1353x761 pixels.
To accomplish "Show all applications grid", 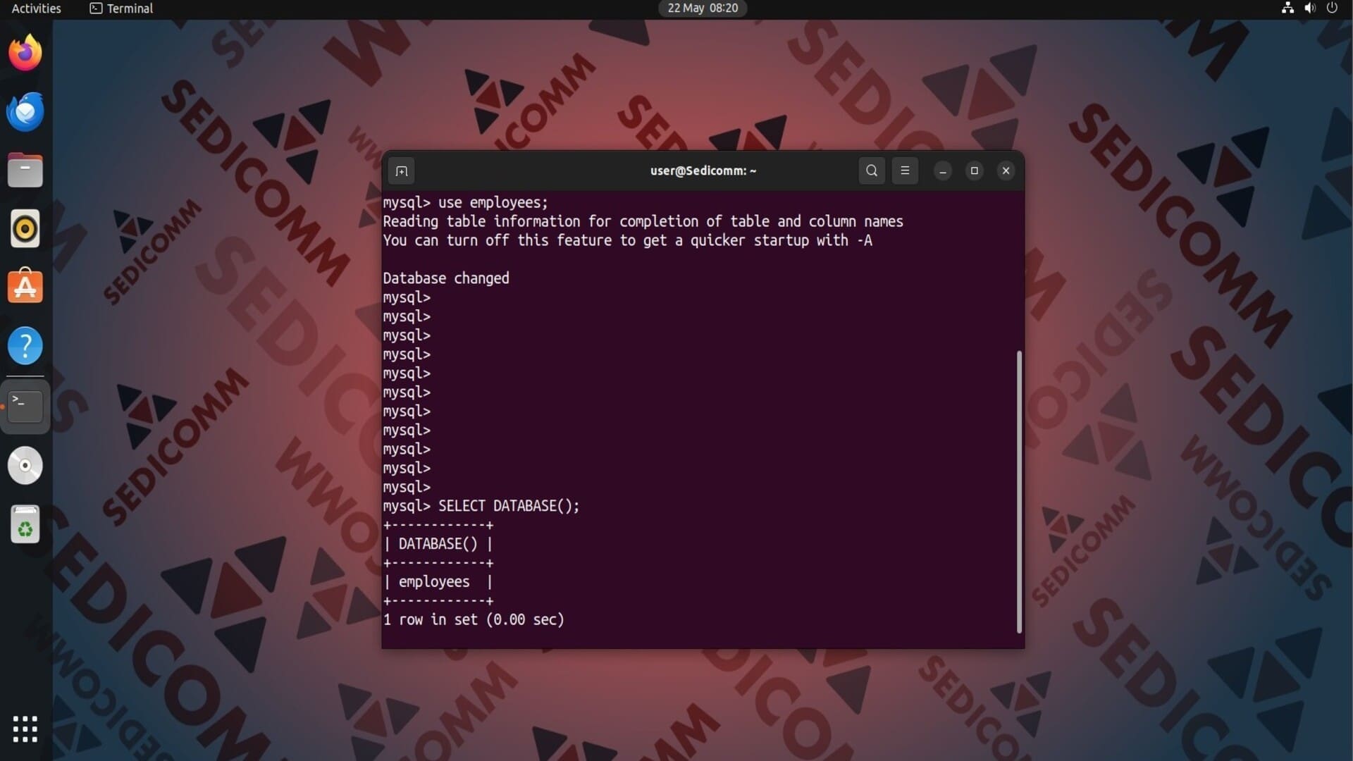I will (25, 729).
